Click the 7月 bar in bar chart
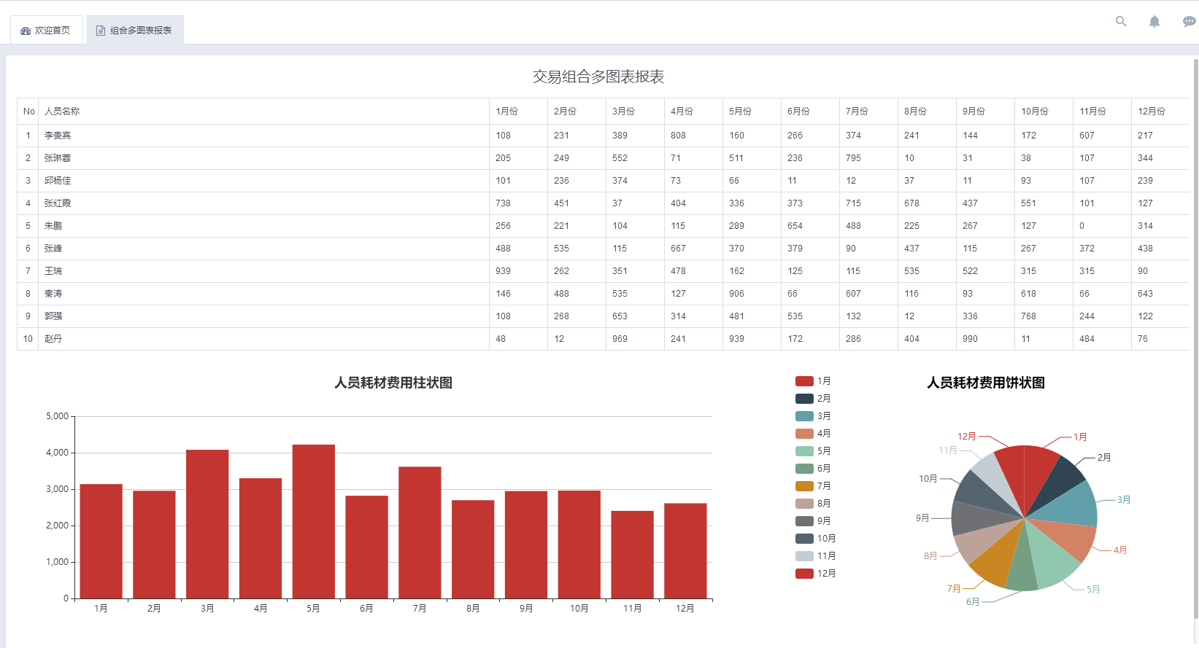 [420, 533]
